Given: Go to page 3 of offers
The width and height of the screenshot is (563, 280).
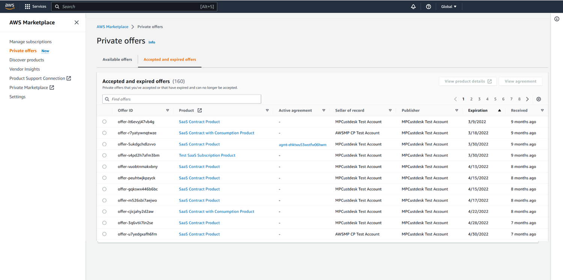Looking at the screenshot, I should 479,99.
